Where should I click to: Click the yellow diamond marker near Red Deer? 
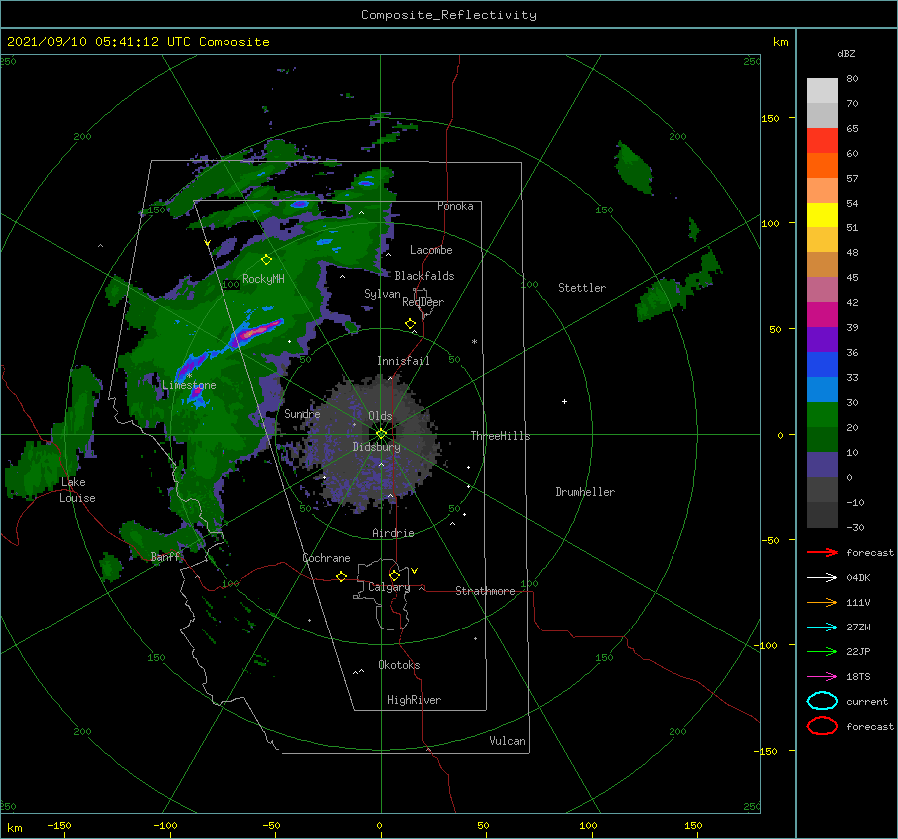(410, 324)
